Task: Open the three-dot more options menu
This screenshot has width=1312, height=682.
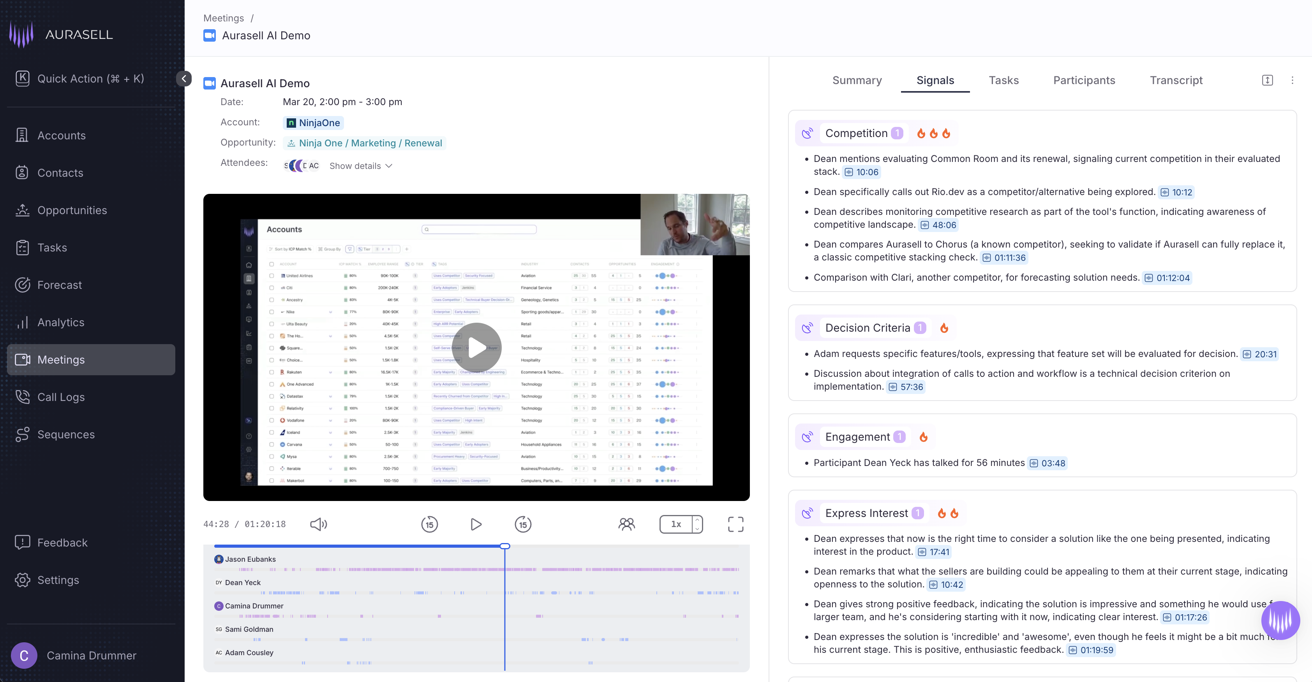Action: click(x=1292, y=81)
